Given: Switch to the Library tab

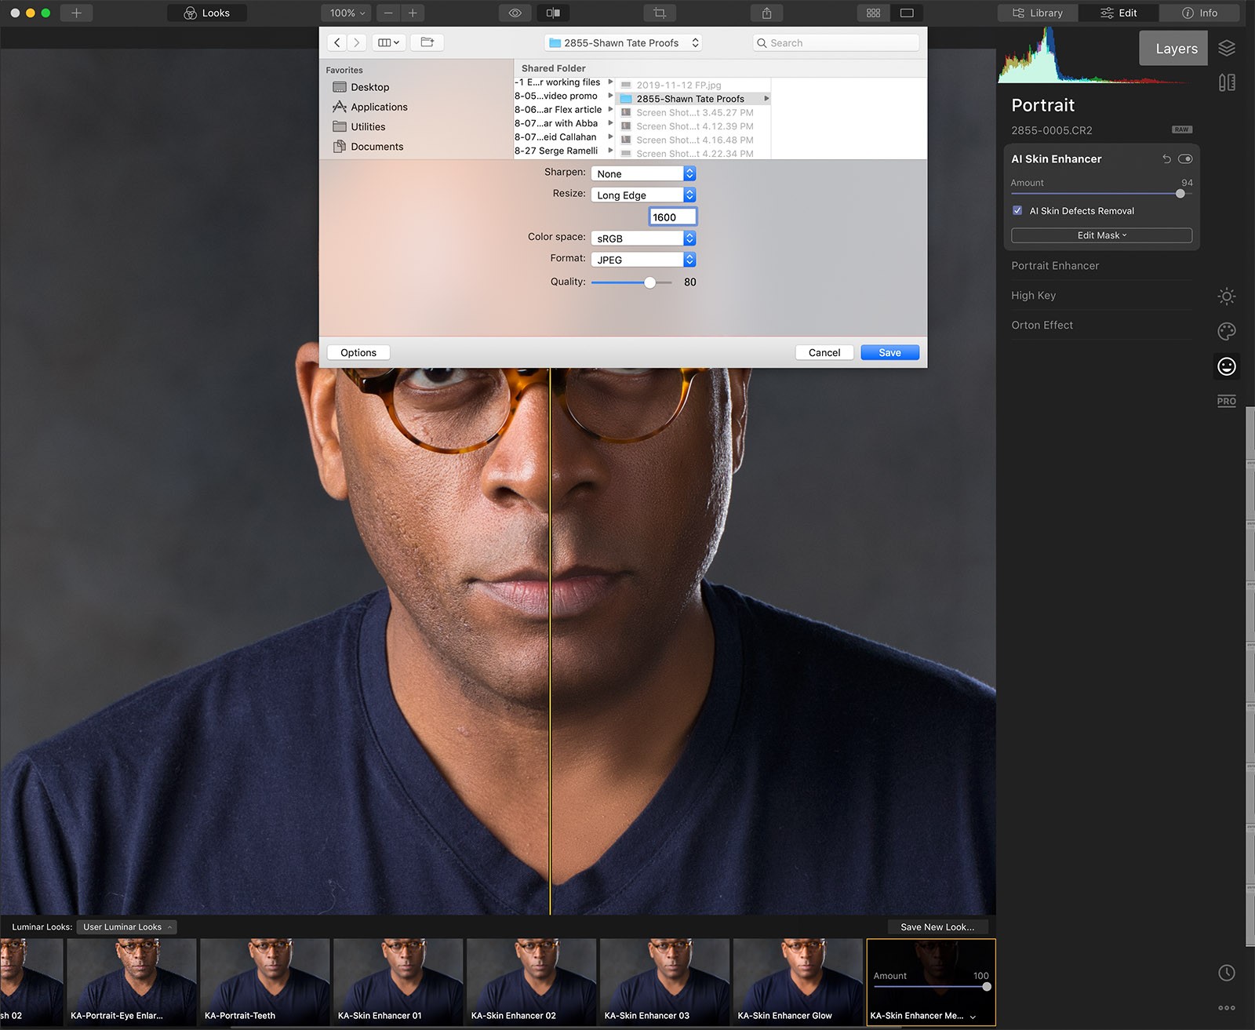Looking at the screenshot, I should 1038,13.
